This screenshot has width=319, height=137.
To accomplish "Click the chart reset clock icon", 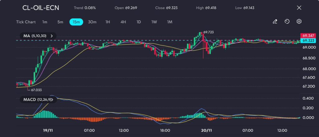I will (x=287, y=22).
